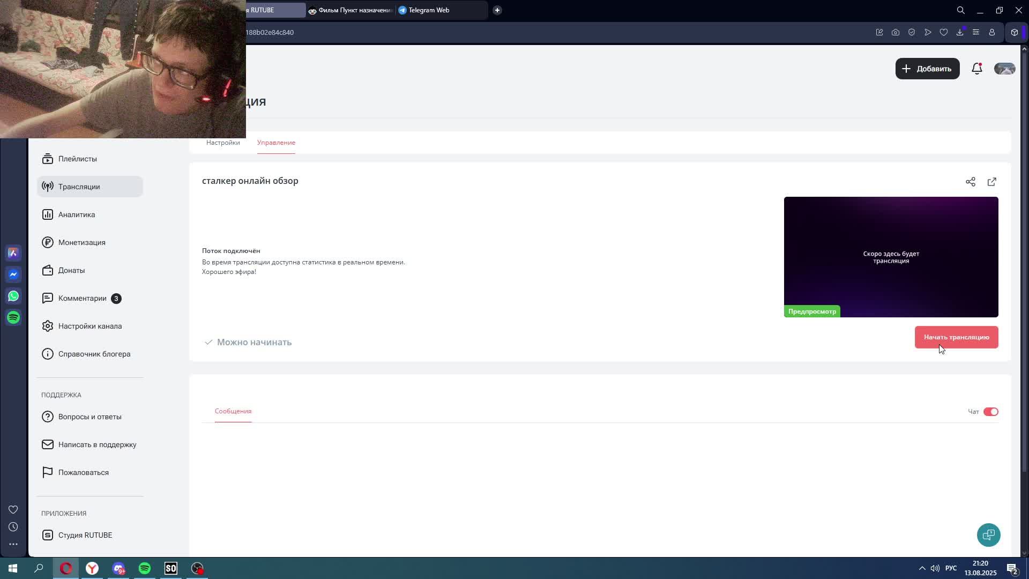Open Spotify in browser sidebar
This screenshot has width=1029, height=579.
13,317
